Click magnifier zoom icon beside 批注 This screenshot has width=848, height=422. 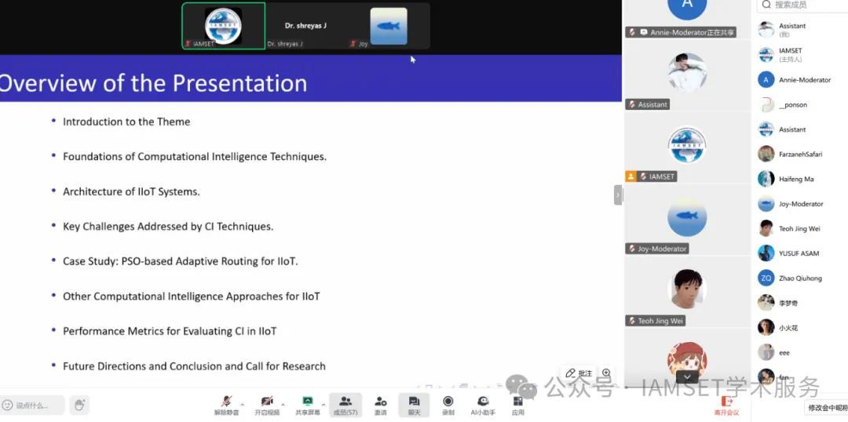tap(606, 373)
